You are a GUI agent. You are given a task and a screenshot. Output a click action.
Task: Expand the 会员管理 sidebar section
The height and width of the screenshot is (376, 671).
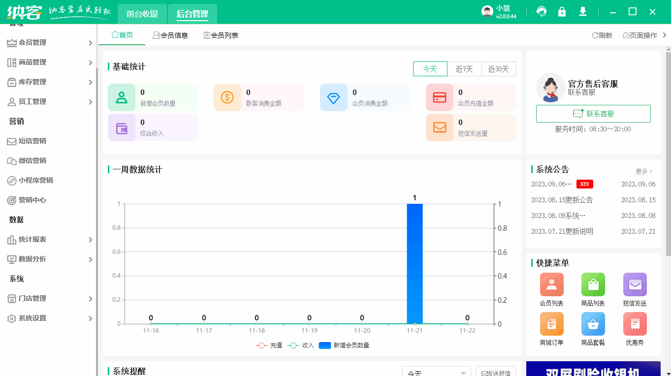pos(49,42)
